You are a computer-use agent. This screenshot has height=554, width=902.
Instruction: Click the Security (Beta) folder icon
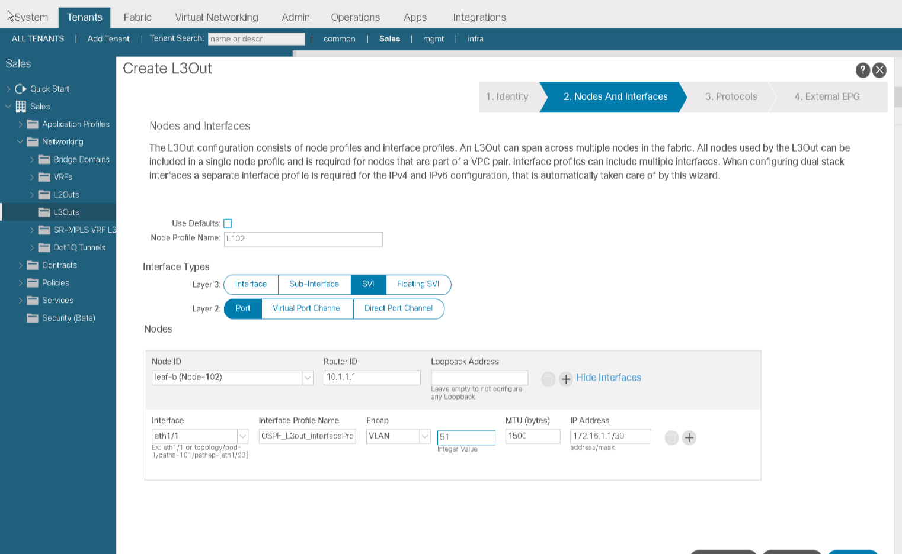click(x=33, y=318)
